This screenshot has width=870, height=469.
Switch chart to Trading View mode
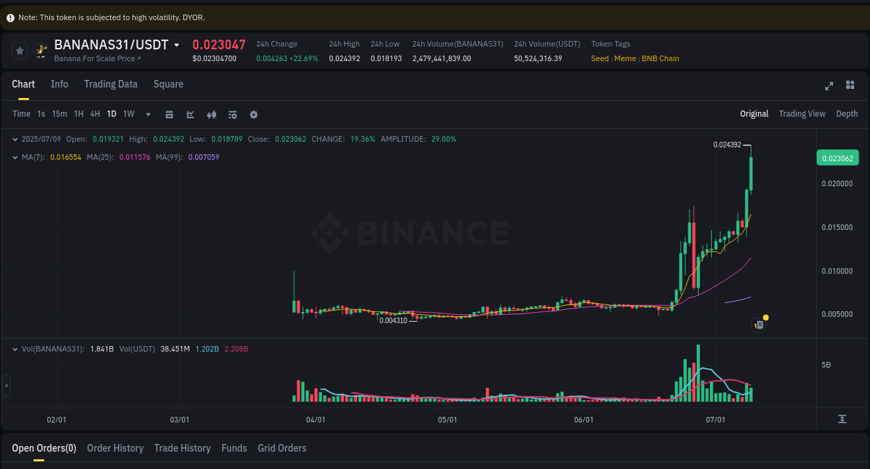802,113
